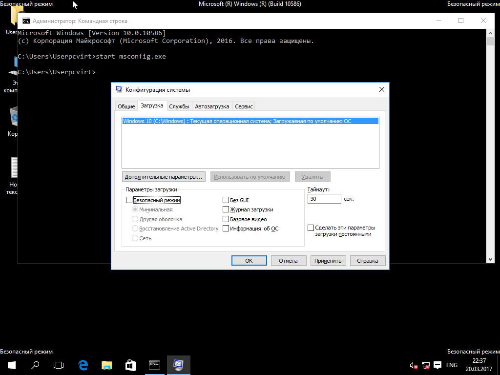Open File Explorer from taskbar

point(107,365)
